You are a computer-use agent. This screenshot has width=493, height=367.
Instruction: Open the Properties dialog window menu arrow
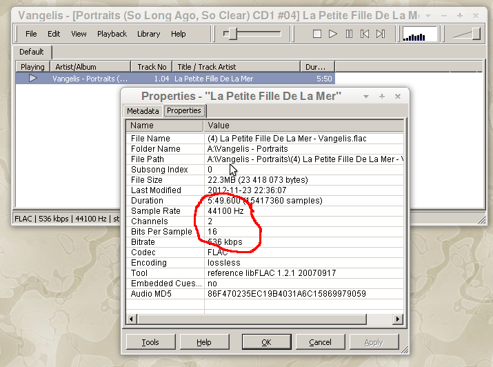click(x=366, y=97)
